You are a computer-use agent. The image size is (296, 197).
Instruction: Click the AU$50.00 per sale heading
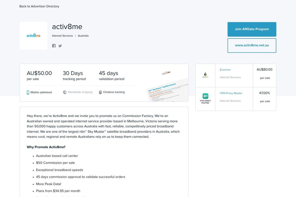(39, 73)
